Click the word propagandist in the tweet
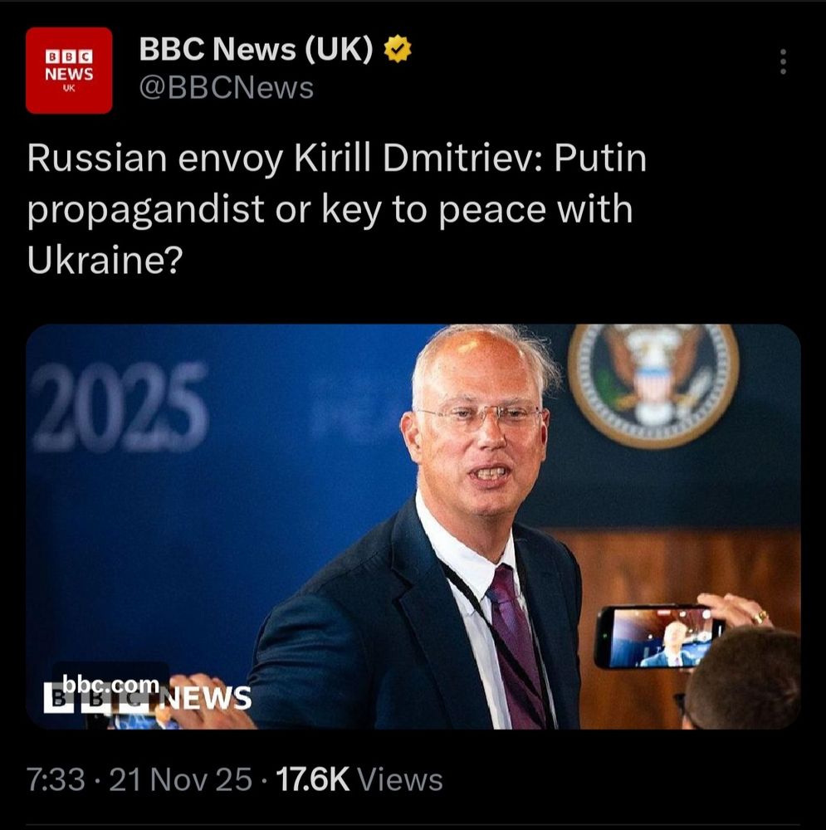The width and height of the screenshot is (826, 830). 145,210
